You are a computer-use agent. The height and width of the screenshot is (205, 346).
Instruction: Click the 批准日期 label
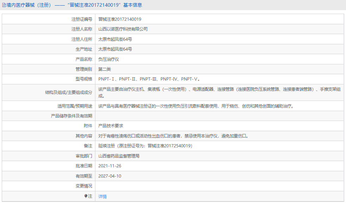point(84,166)
